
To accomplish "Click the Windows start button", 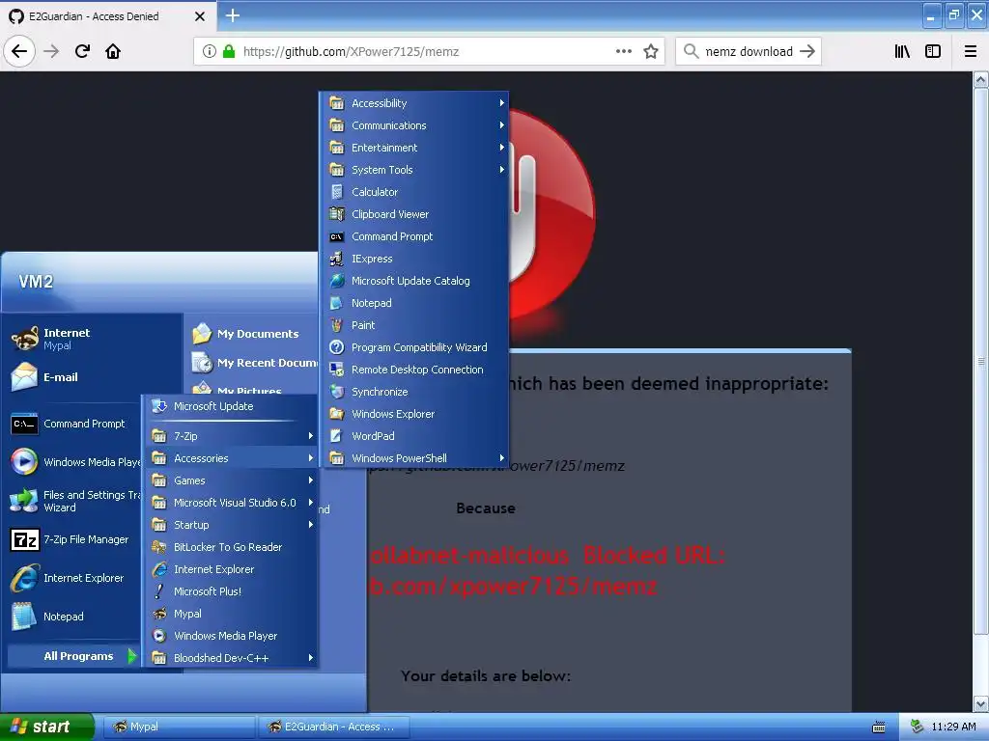I will pyautogui.click(x=46, y=727).
